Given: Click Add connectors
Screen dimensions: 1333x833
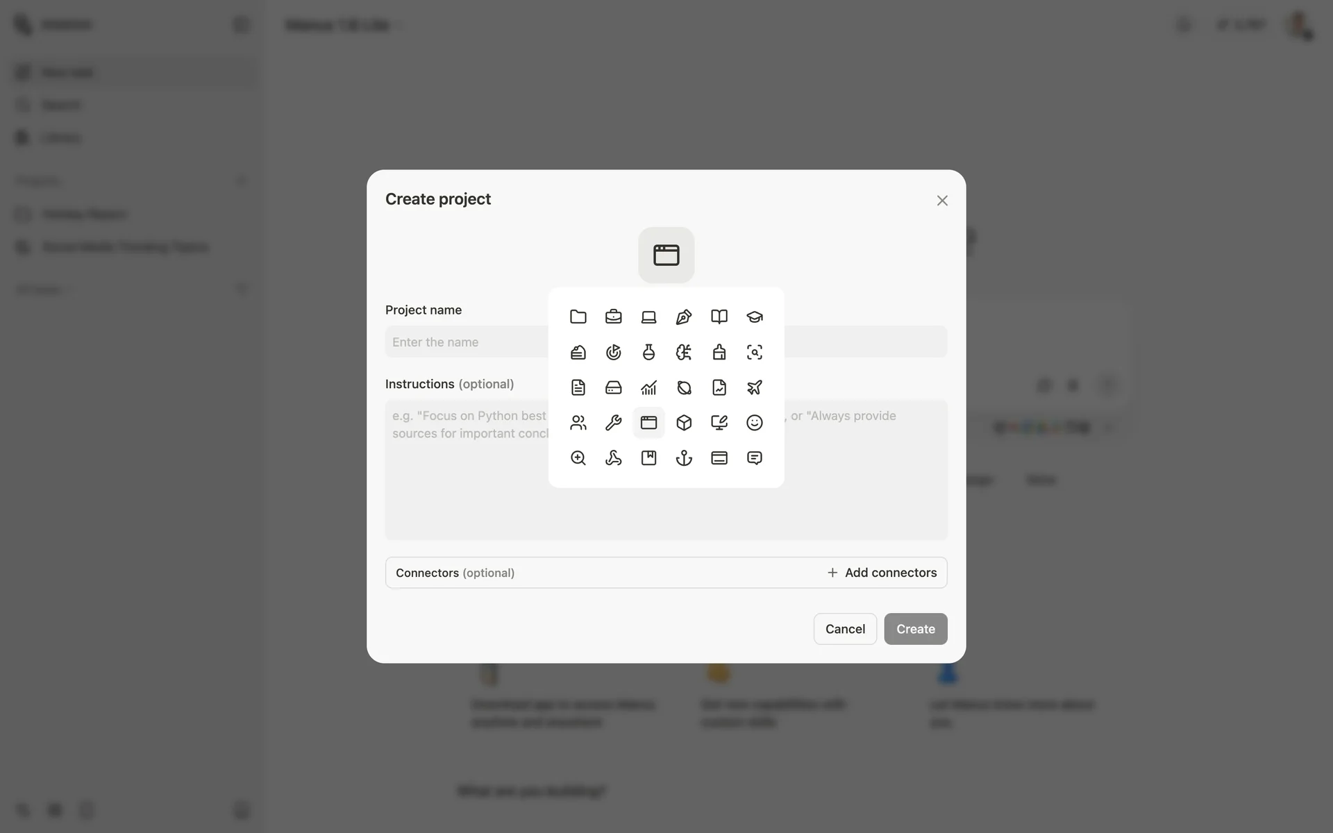Looking at the screenshot, I should [x=882, y=573].
